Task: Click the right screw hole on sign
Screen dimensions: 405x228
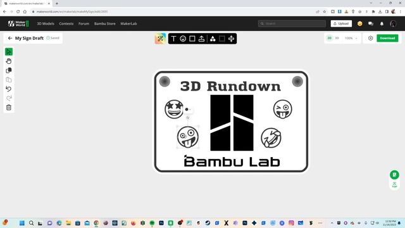Action: pyautogui.click(x=297, y=82)
